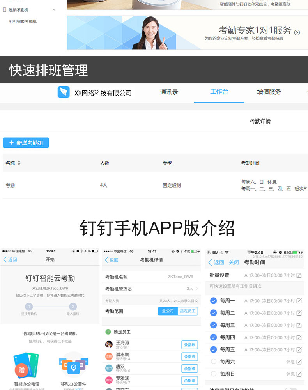Edit 每周二 shift via pencil icon
The width and height of the screenshot is (308, 390).
299,313
